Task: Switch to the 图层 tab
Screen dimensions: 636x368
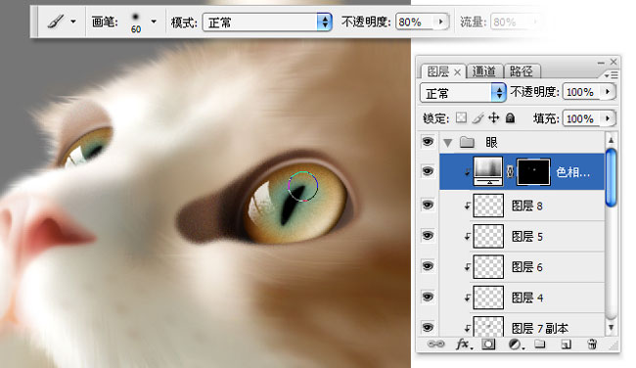Action: tap(437, 71)
